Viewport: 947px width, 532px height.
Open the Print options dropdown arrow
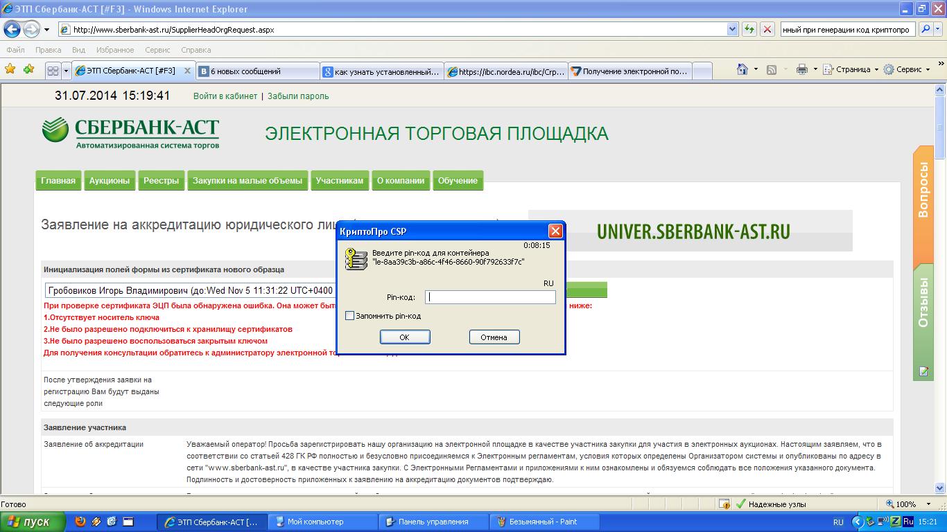coord(815,69)
